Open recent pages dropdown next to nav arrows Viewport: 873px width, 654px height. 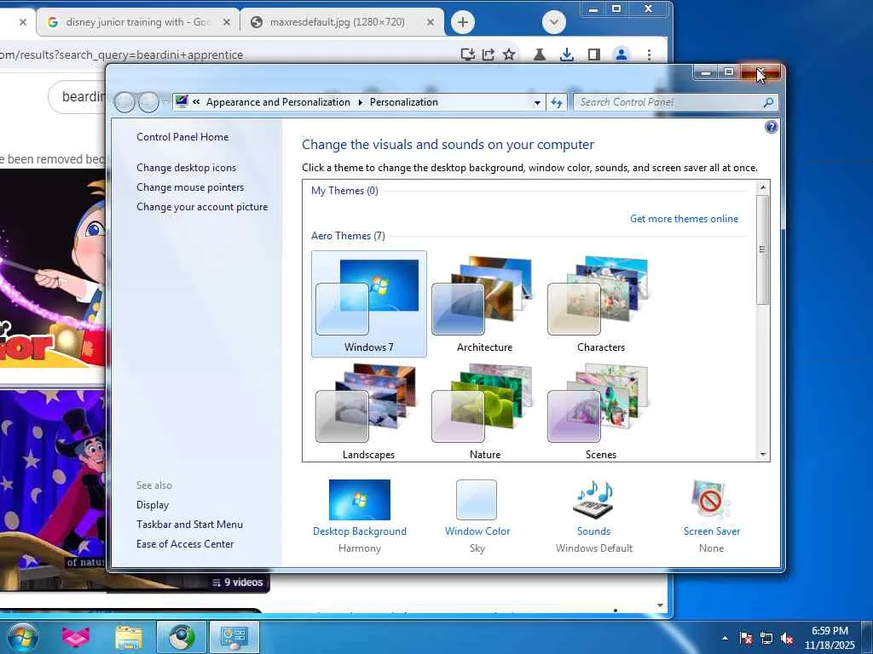click(165, 102)
